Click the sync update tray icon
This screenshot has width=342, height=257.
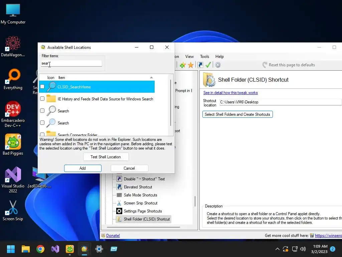coord(286,249)
